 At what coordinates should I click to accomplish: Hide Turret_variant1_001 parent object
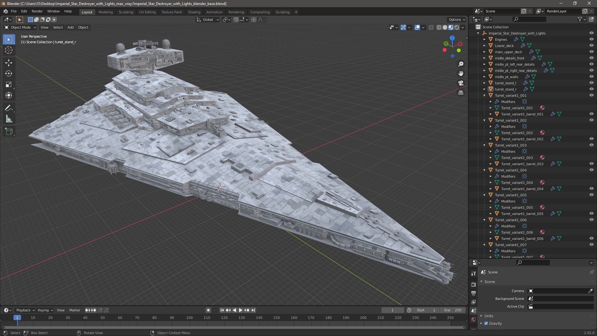(591, 96)
